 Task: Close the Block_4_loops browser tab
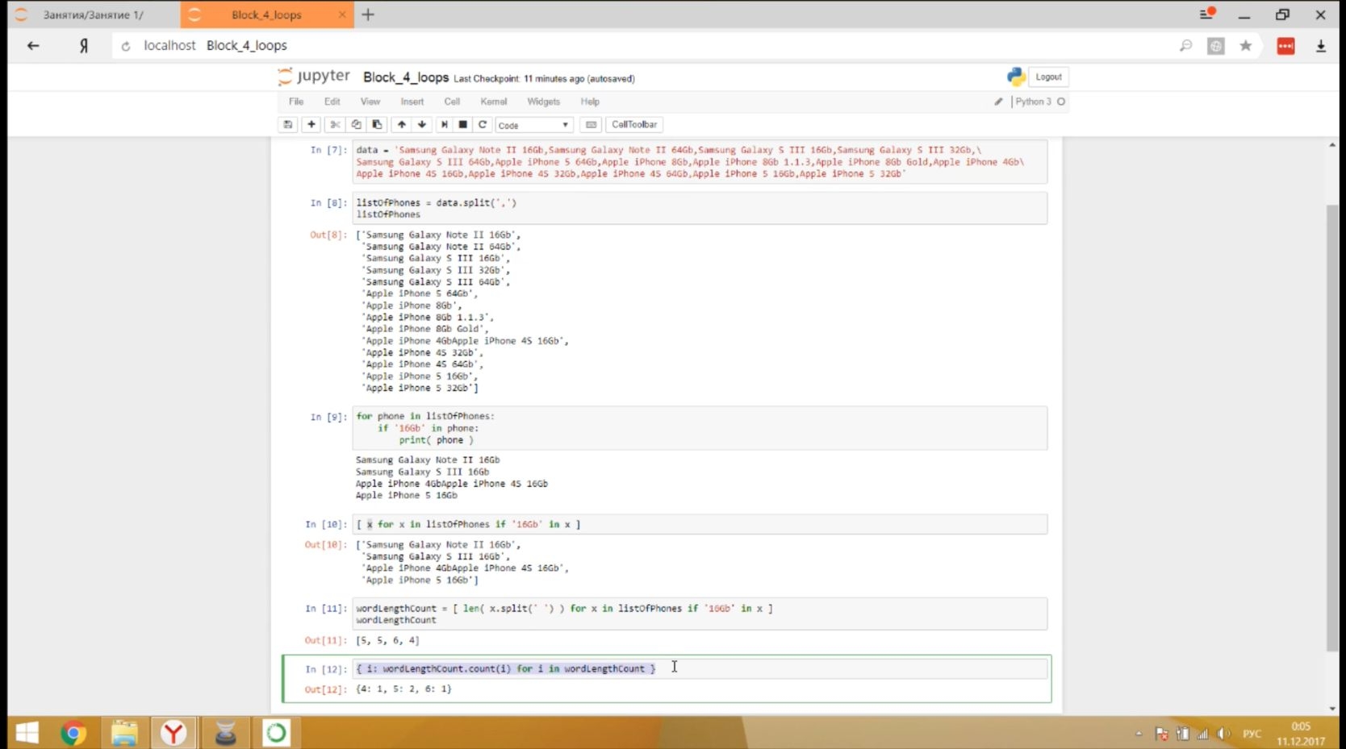point(342,15)
